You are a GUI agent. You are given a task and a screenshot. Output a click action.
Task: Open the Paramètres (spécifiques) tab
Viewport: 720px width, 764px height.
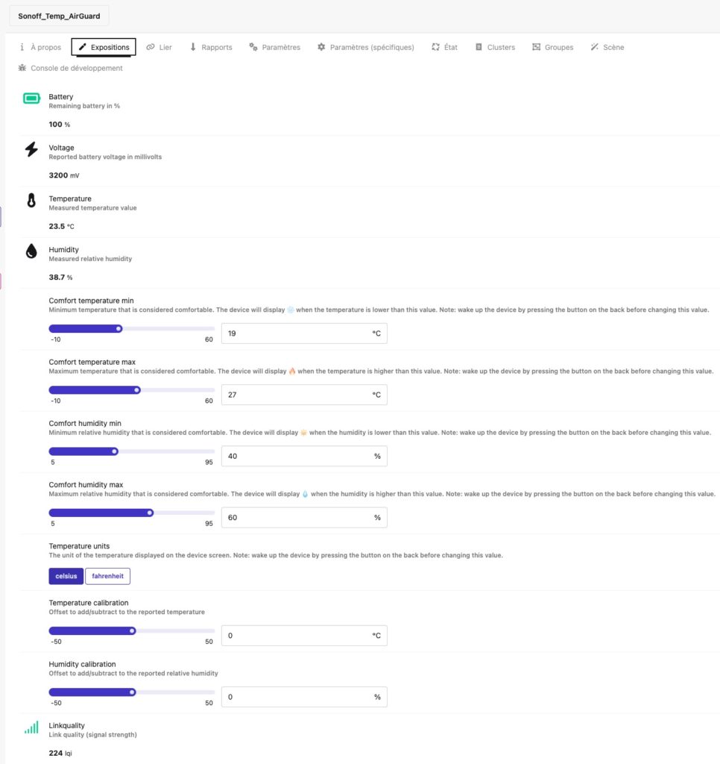point(365,47)
